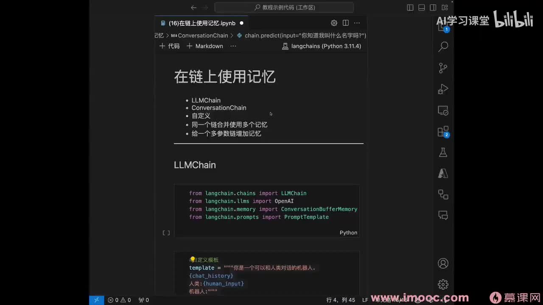The height and width of the screenshot is (305, 543).
Task: Split the notebook editor
Action: 346,23
